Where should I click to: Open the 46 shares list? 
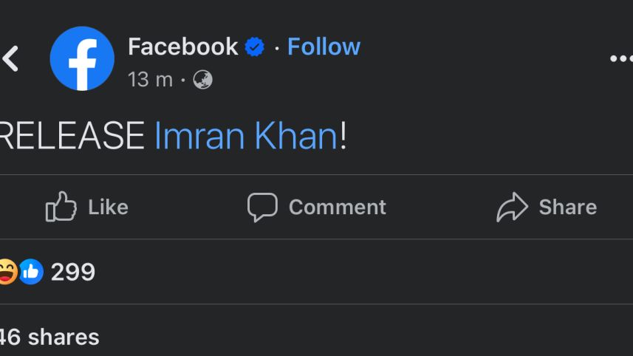pyautogui.click(x=49, y=337)
